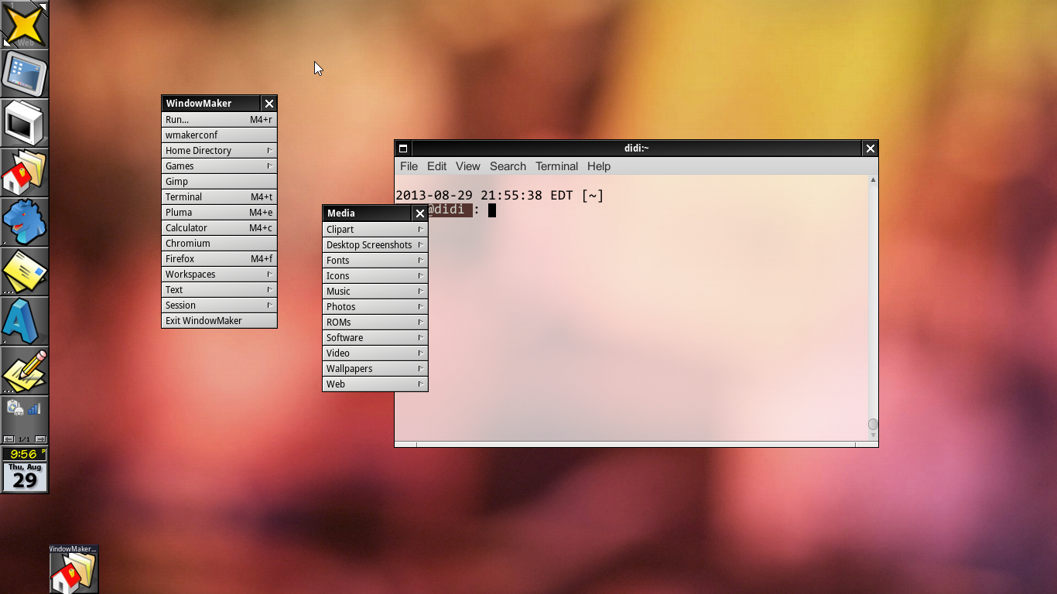Click the 2013-08-29 21:55:38 EDT line
Image resolution: width=1057 pixels, height=594 pixels.
coord(499,196)
